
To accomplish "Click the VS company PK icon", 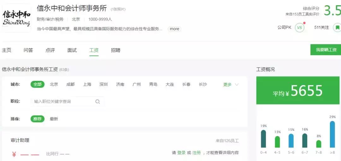I will click(x=299, y=27).
